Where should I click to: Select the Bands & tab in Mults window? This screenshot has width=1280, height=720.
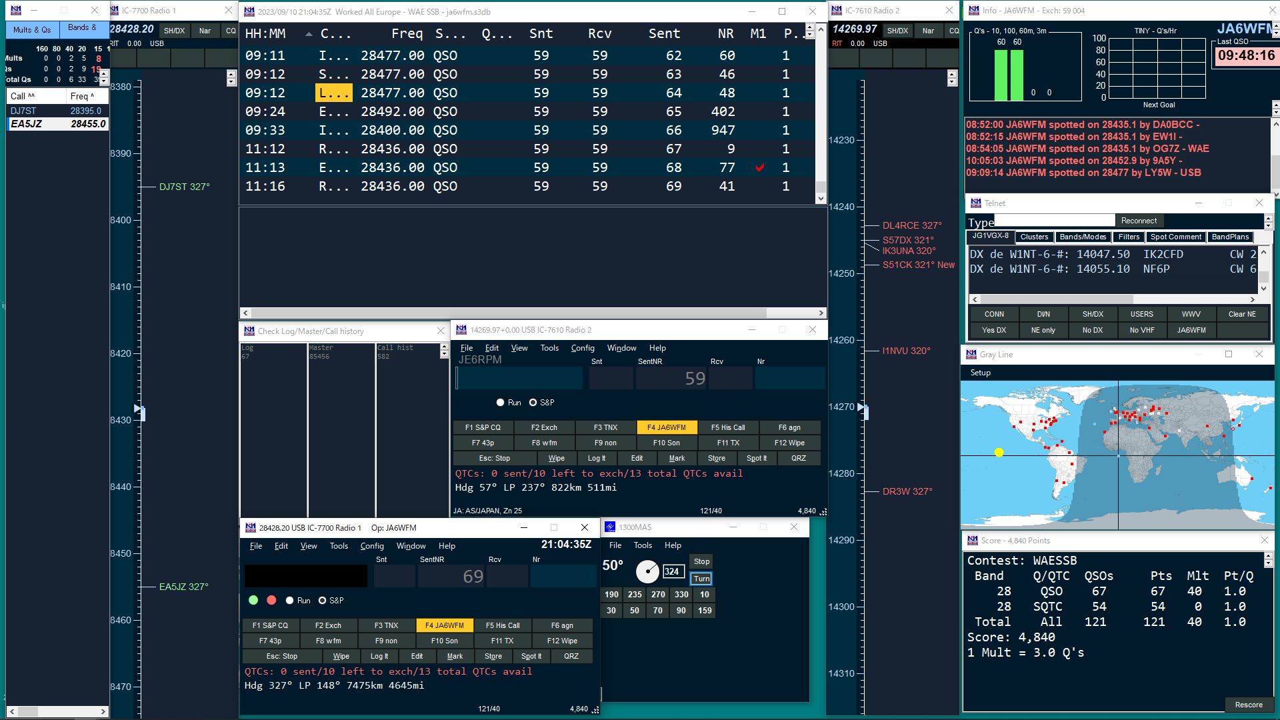click(x=82, y=29)
